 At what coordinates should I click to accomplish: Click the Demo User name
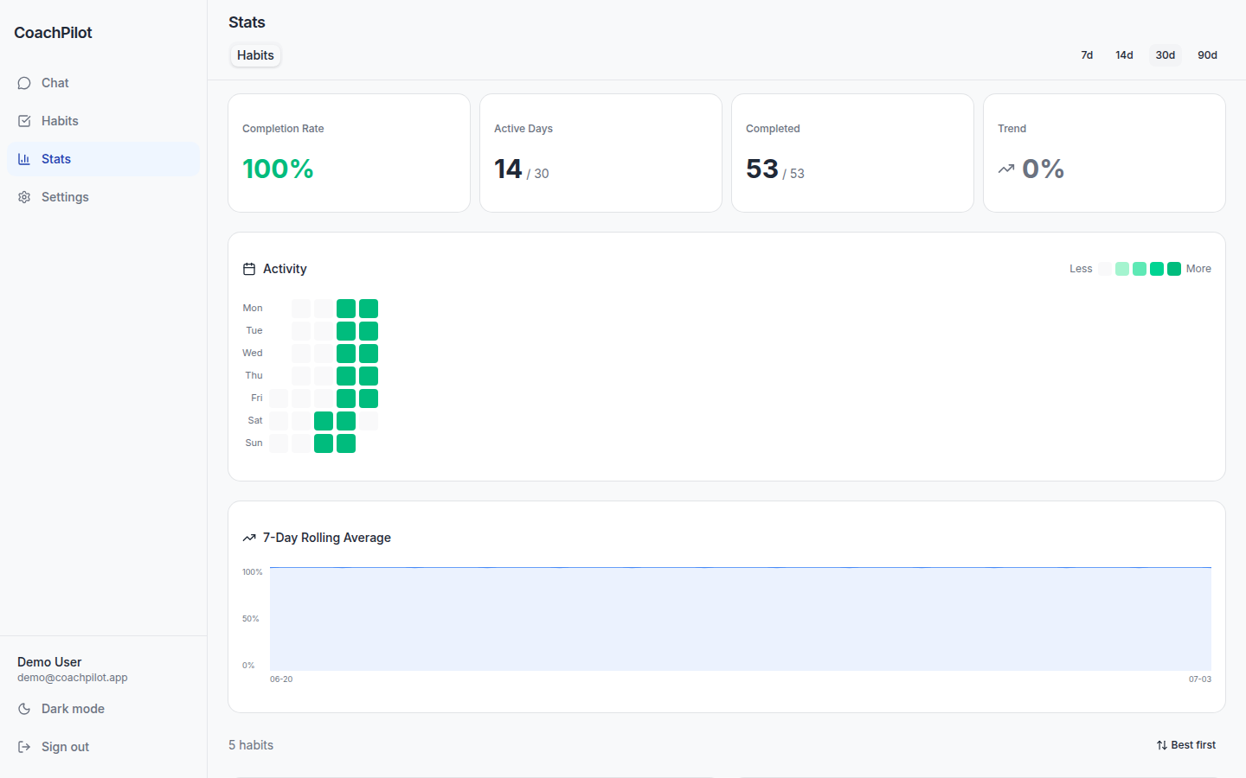point(49,662)
